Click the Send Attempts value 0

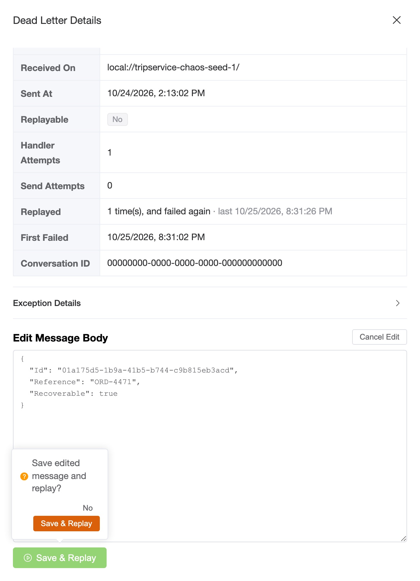click(110, 186)
